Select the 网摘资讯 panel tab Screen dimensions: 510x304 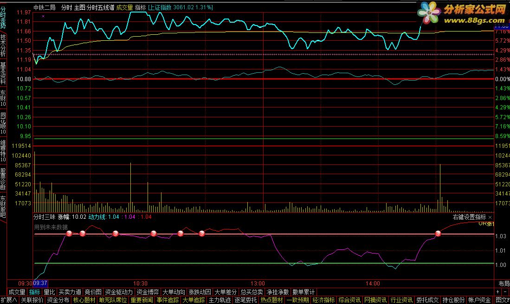[376, 300]
